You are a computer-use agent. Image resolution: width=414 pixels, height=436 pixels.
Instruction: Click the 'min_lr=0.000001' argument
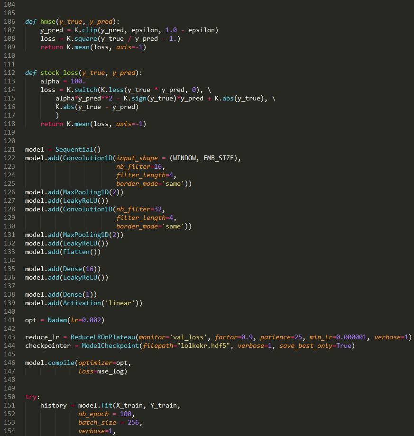tap(338, 337)
